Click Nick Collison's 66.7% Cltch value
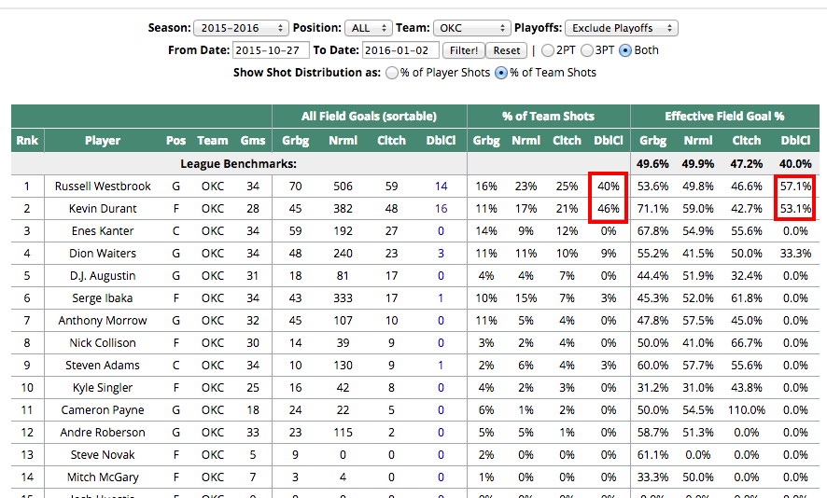Image resolution: width=827 pixels, height=498 pixels. 747,343
